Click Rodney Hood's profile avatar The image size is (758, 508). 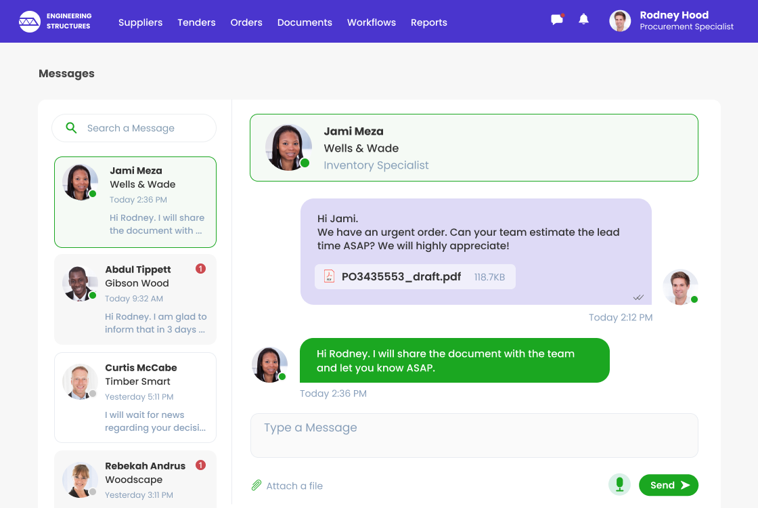[x=620, y=20]
